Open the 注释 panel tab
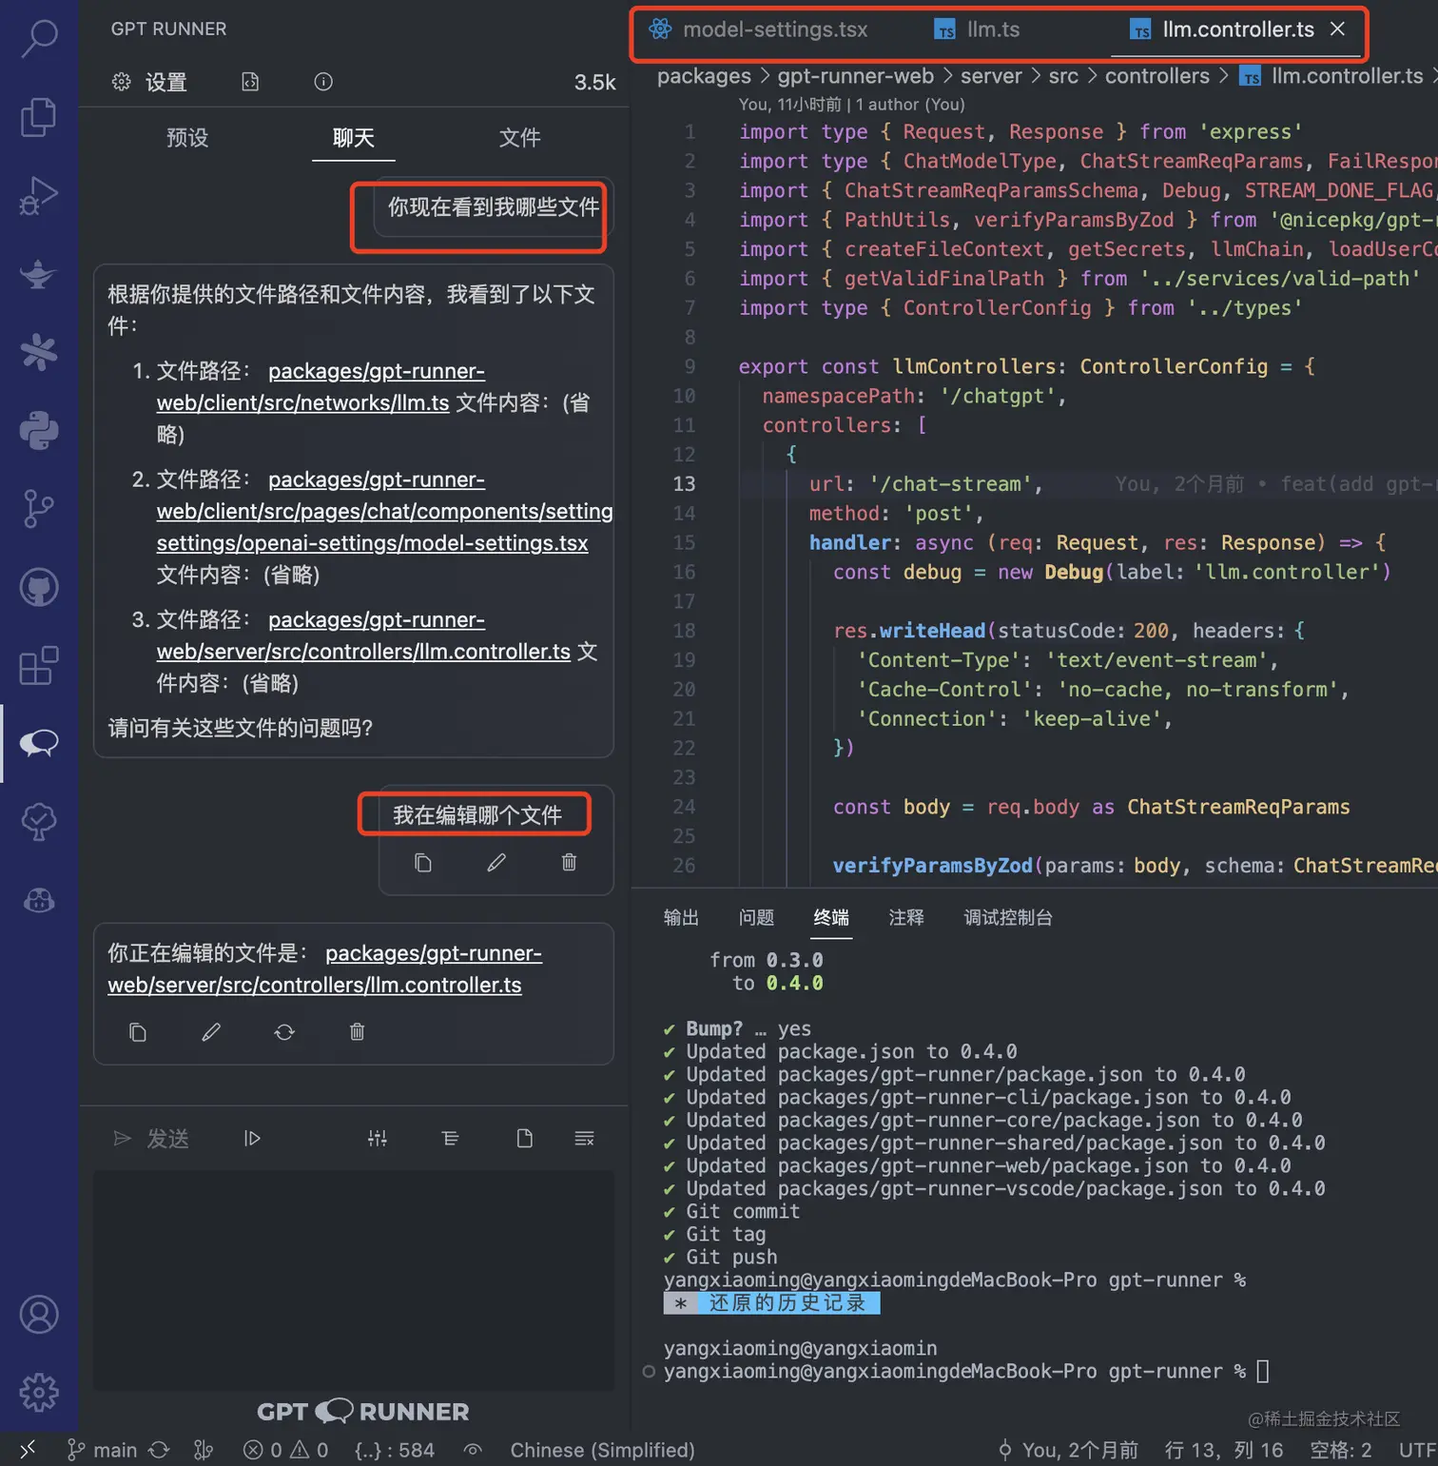The width and height of the screenshot is (1438, 1466). [x=906, y=917]
